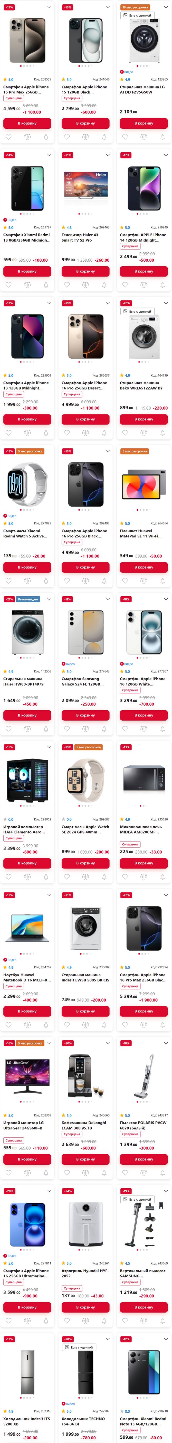Image resolution: width=172 pixels, height=1443 pixels.
Task: Add iPhone 14 128GB Midnight to cart
Action: 144,271
